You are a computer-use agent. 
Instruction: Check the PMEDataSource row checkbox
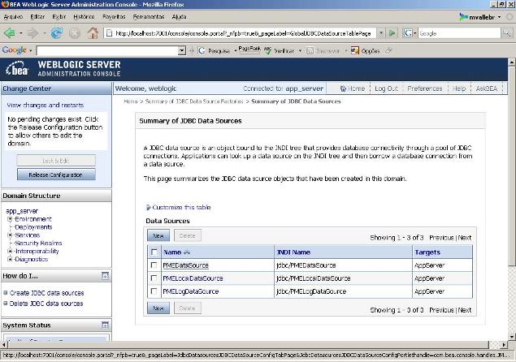tap(154, 265)
